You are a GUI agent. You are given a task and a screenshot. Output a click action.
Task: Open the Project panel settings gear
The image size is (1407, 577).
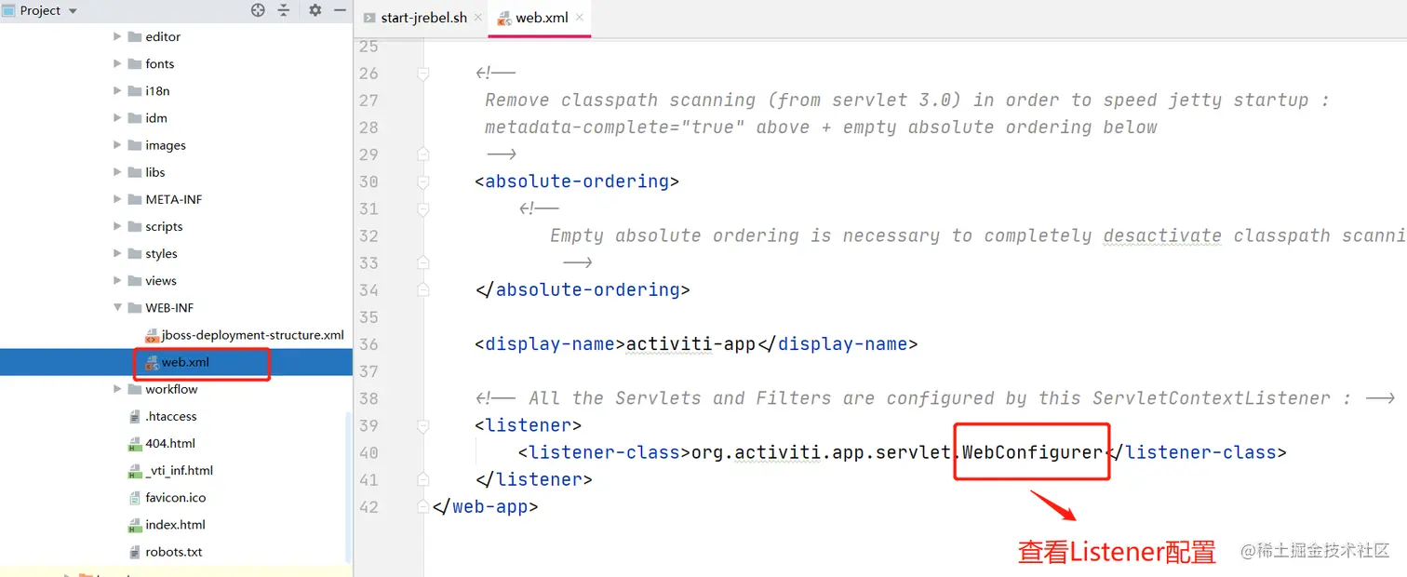[315, 10]
